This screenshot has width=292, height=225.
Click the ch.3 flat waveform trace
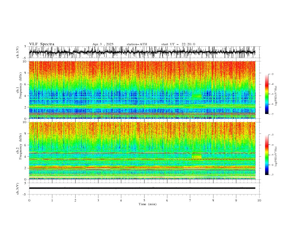142,188
